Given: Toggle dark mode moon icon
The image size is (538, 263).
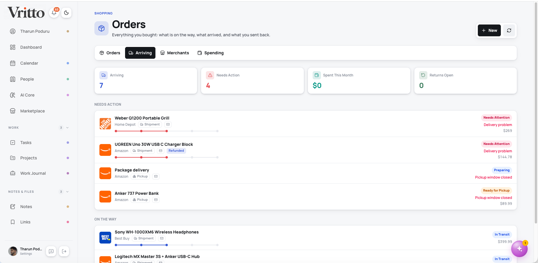Looking at the screenshot, I should tap(66, 13).
